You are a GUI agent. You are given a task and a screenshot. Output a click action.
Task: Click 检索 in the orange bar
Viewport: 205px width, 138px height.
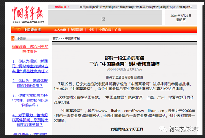coord(91,30)
